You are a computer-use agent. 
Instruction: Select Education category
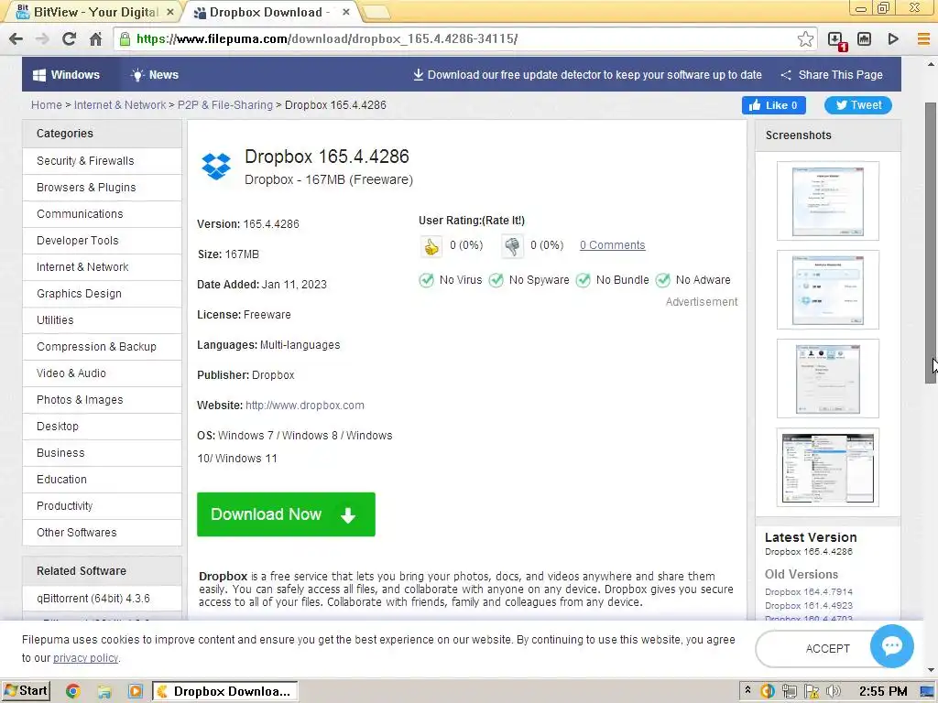[103, 480]
